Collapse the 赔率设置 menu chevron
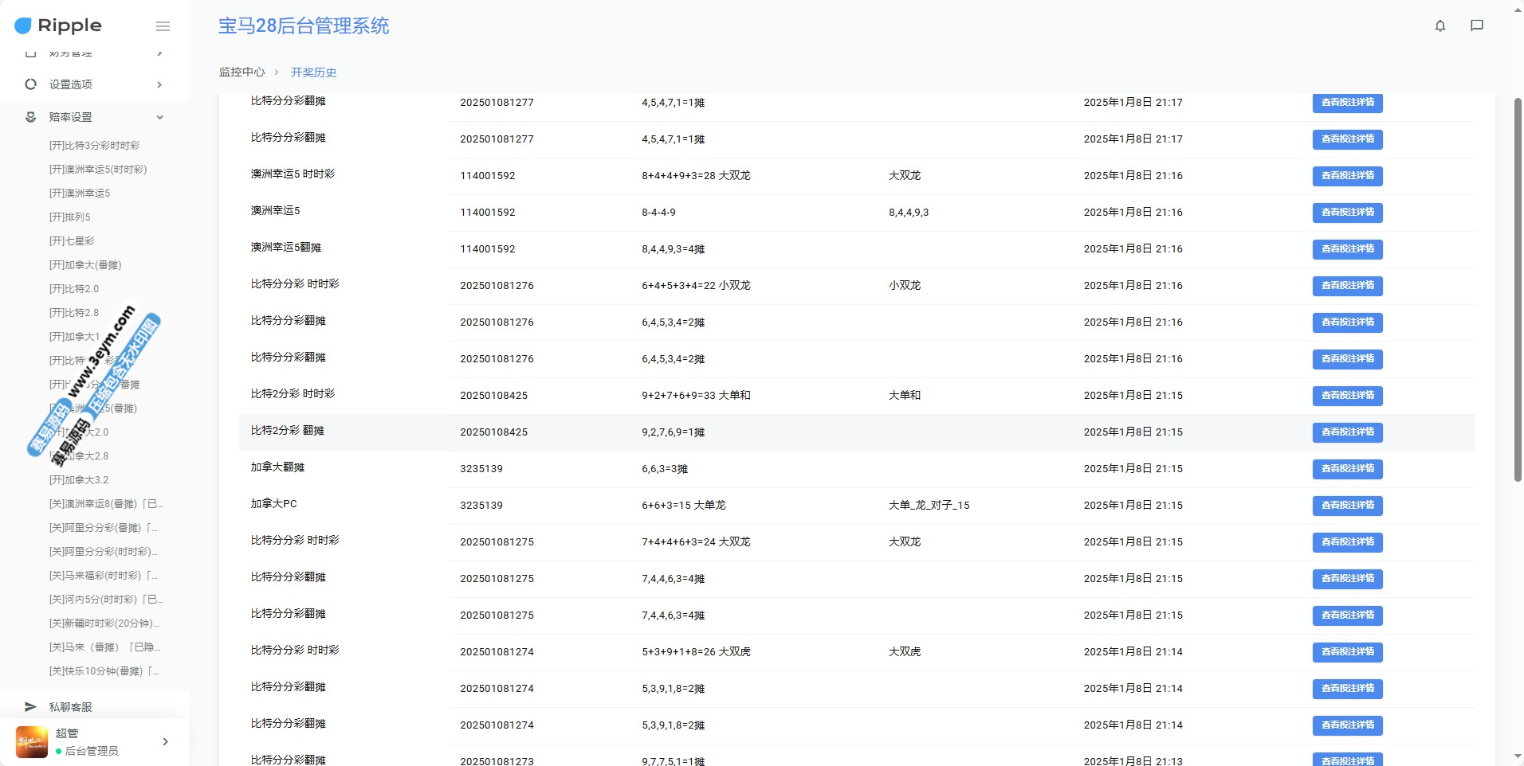1524x766 pixels. click(x=159, y=117)
